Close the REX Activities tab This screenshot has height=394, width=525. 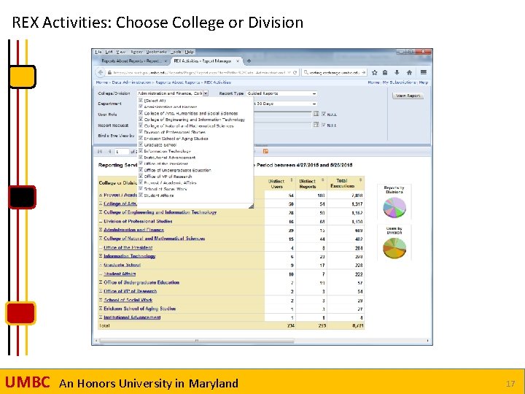click(238, 61)
